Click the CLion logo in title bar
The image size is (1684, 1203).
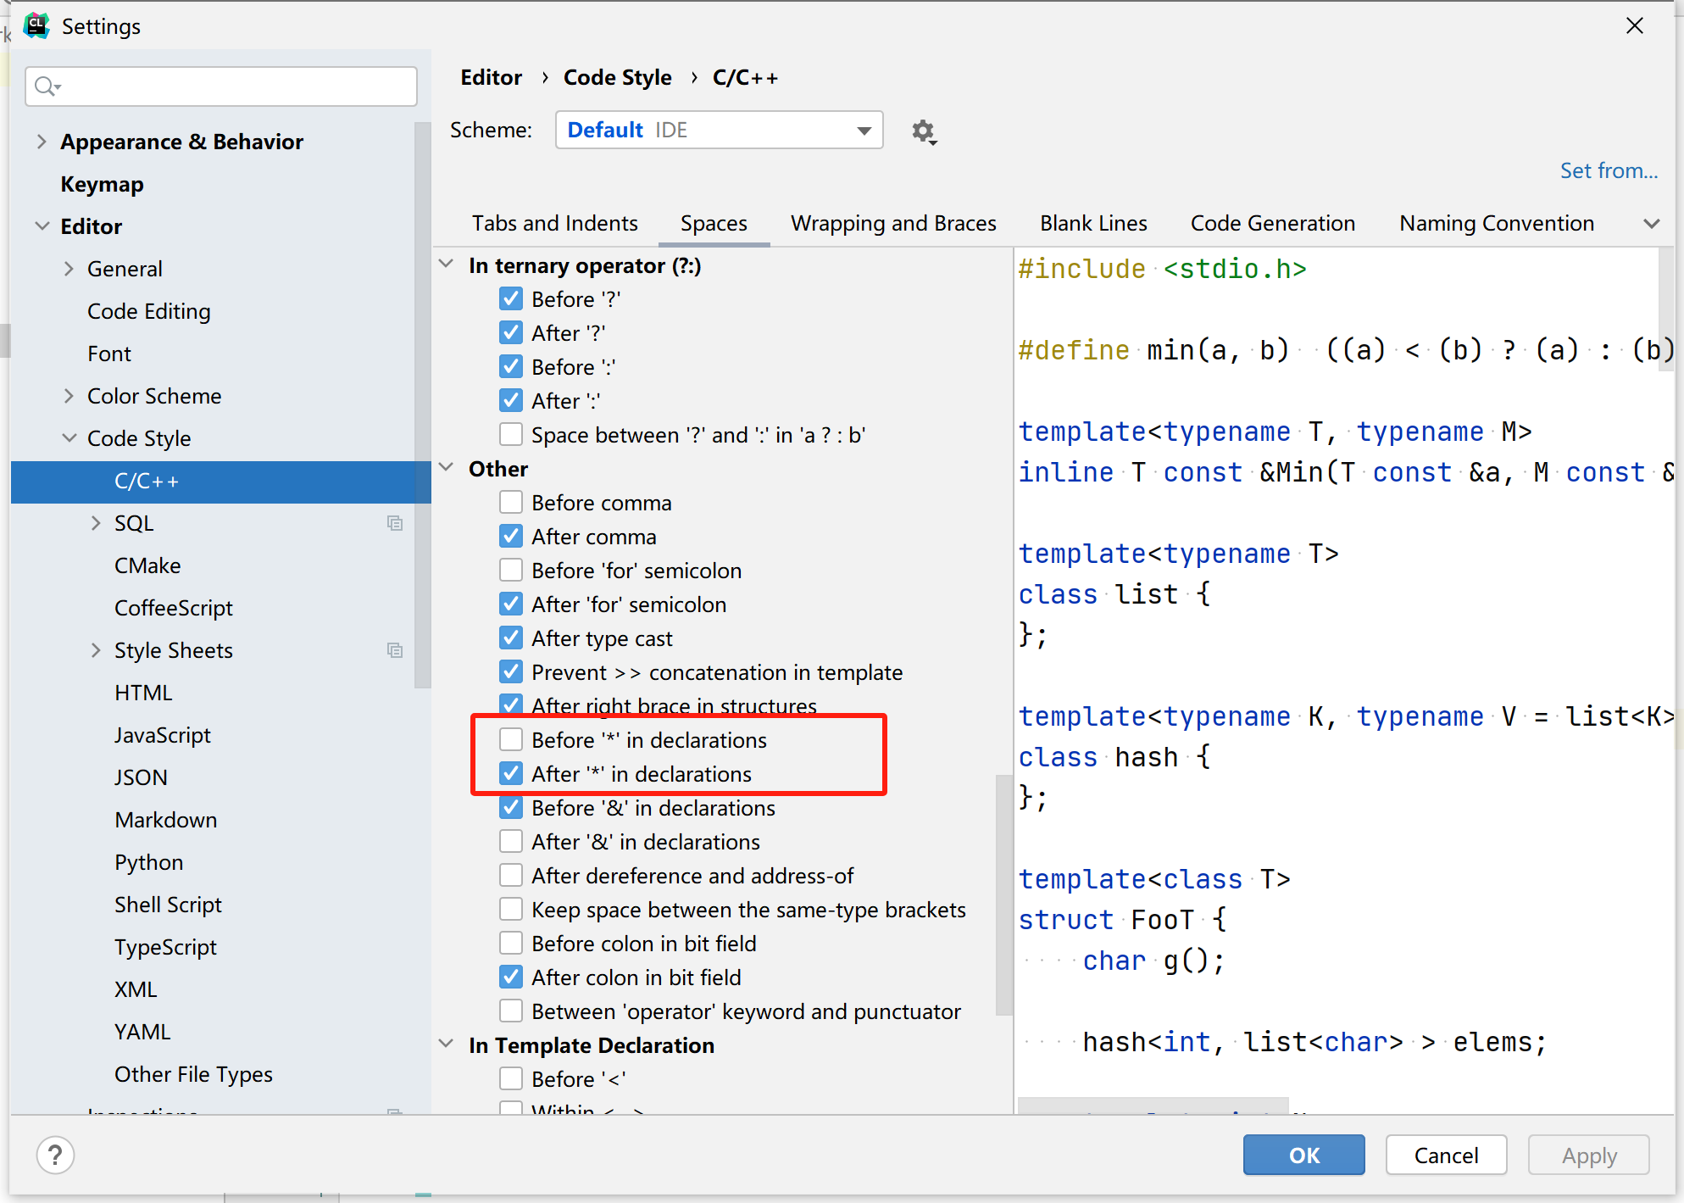tap(36, 25)
